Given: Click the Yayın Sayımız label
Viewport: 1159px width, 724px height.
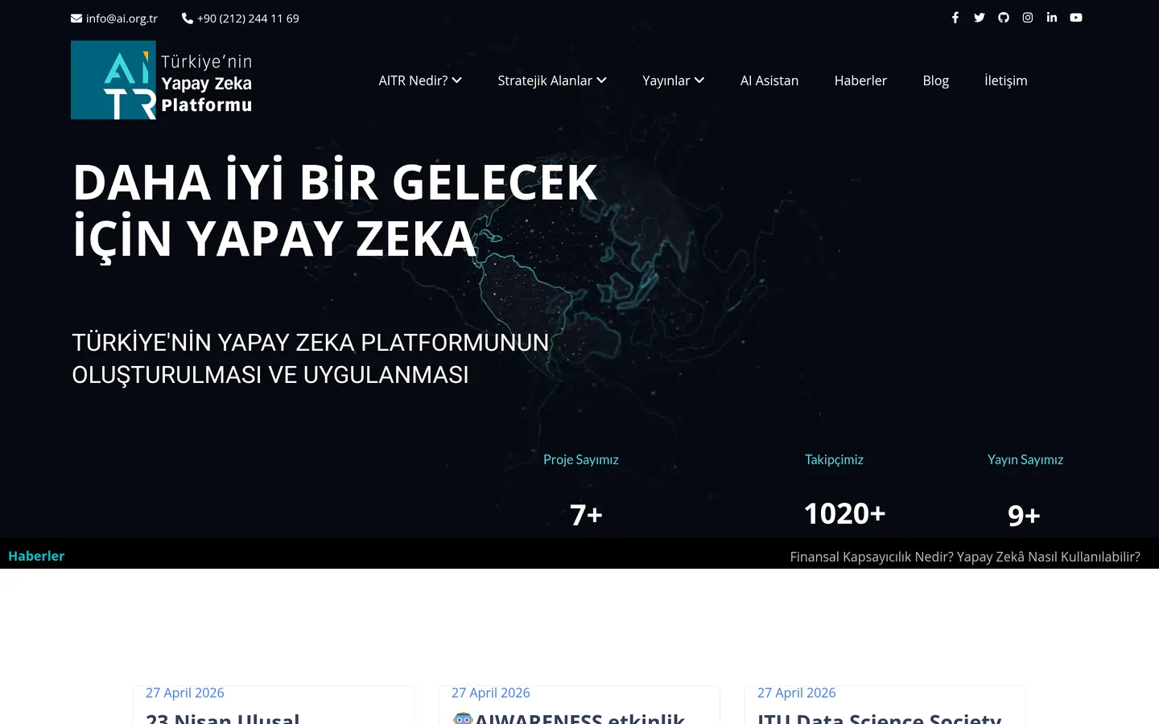Looking at the screenshot, I should click(x=1025, y=459).
